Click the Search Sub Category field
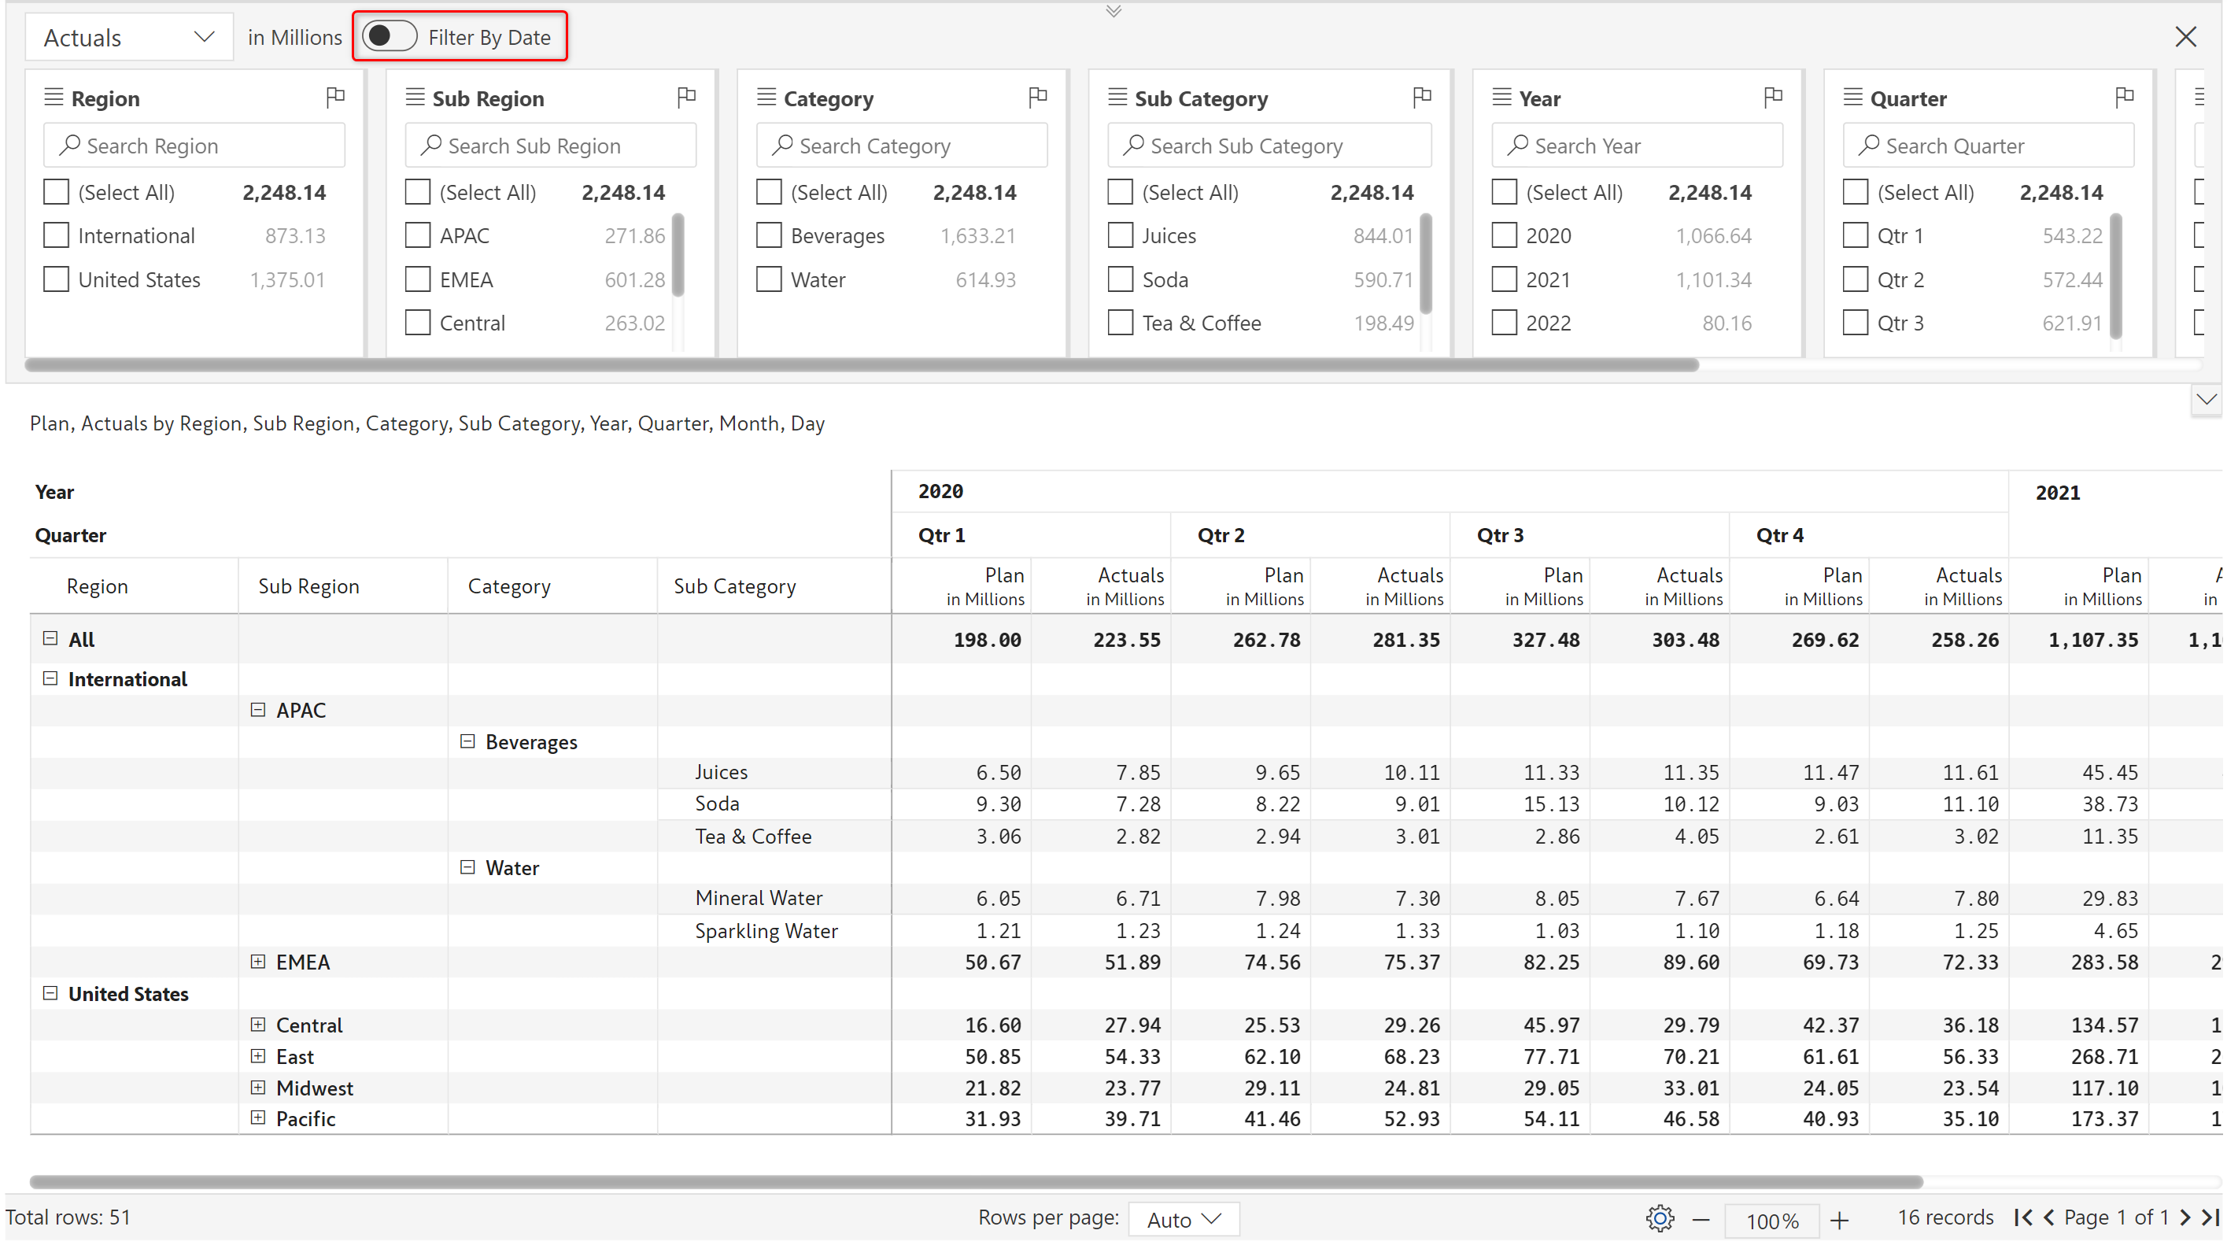The width and height of the screenshot is (2227, 1245). (1269, 146)
